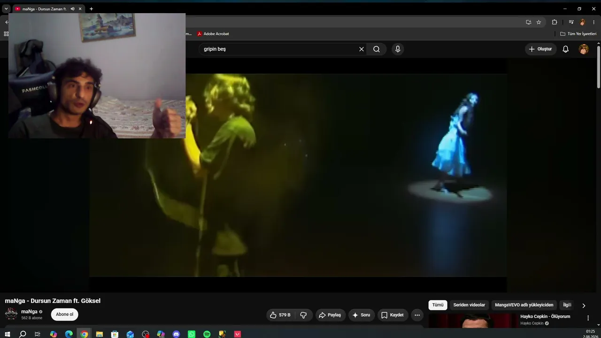Bookmark this page with the star
The width and height of the screenshot is (601, 338).
click(539, 22)
